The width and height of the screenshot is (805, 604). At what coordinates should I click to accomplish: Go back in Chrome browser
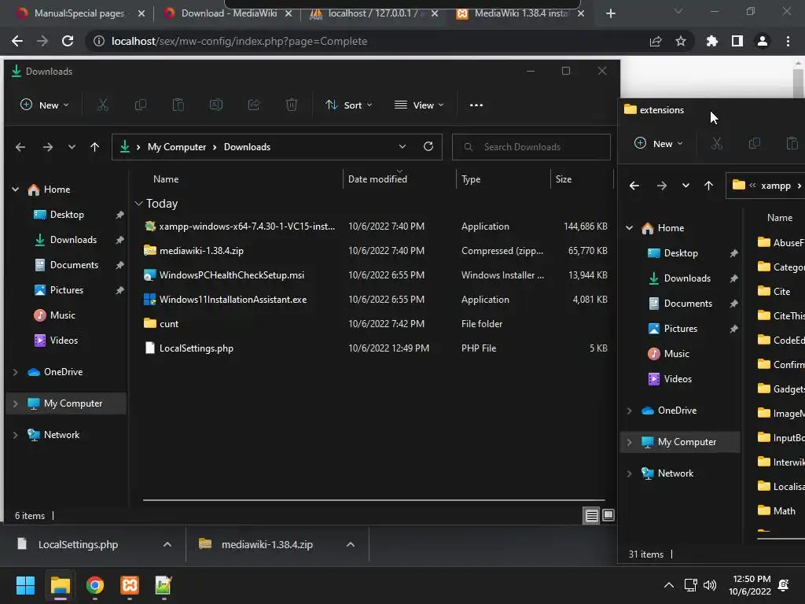[x=17, y=41]
